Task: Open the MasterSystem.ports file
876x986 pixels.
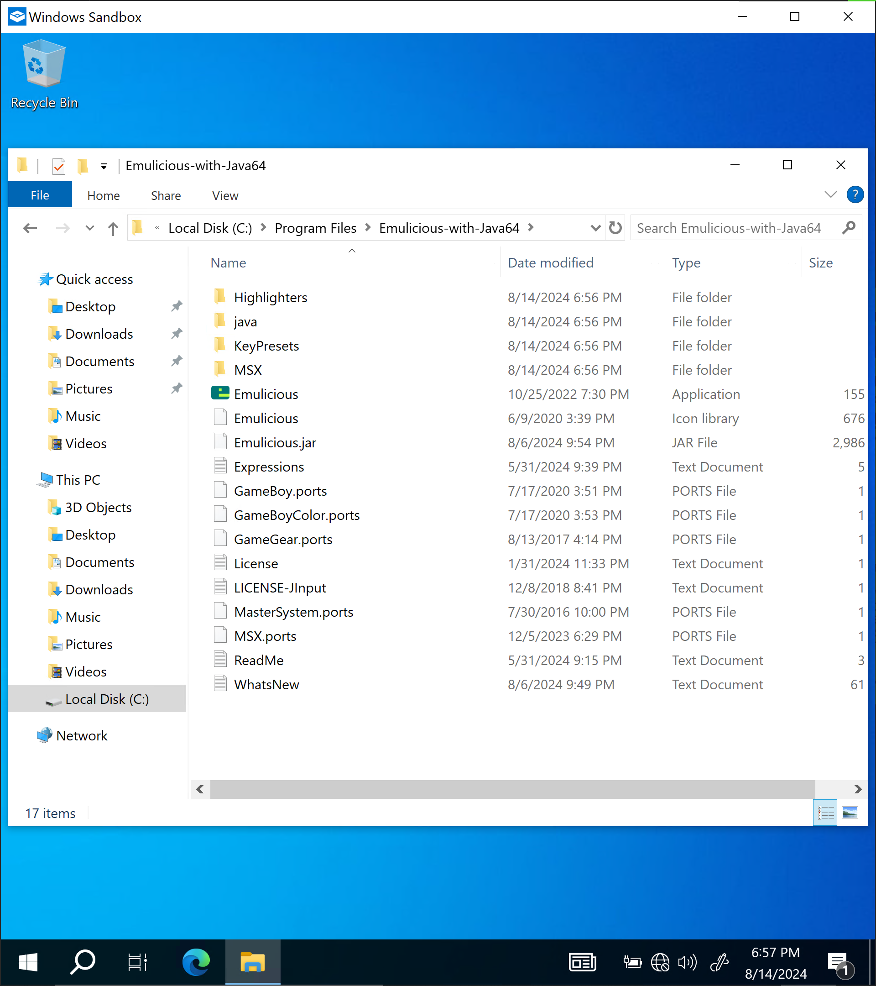Action: click(x=292, y=611)
